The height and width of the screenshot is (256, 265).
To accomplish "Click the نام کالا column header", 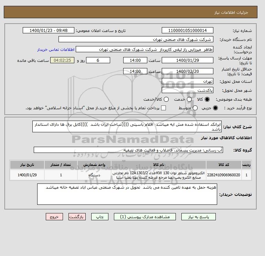I will point(159,165).
